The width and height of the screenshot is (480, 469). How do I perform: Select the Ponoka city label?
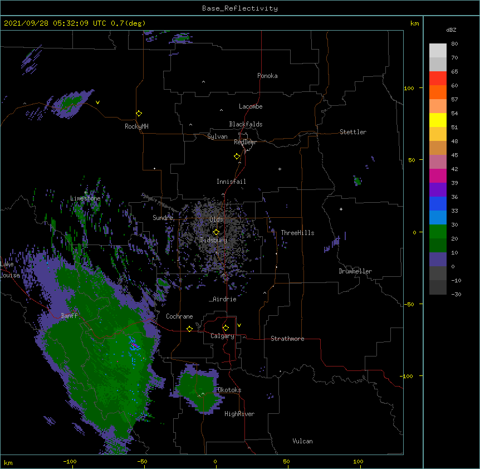pos(267,76)
